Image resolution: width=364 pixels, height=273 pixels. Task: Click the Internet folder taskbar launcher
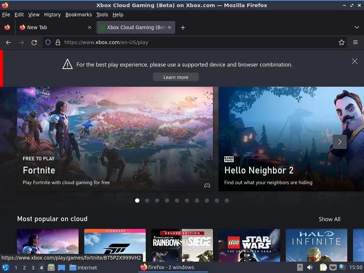(83, 268)
